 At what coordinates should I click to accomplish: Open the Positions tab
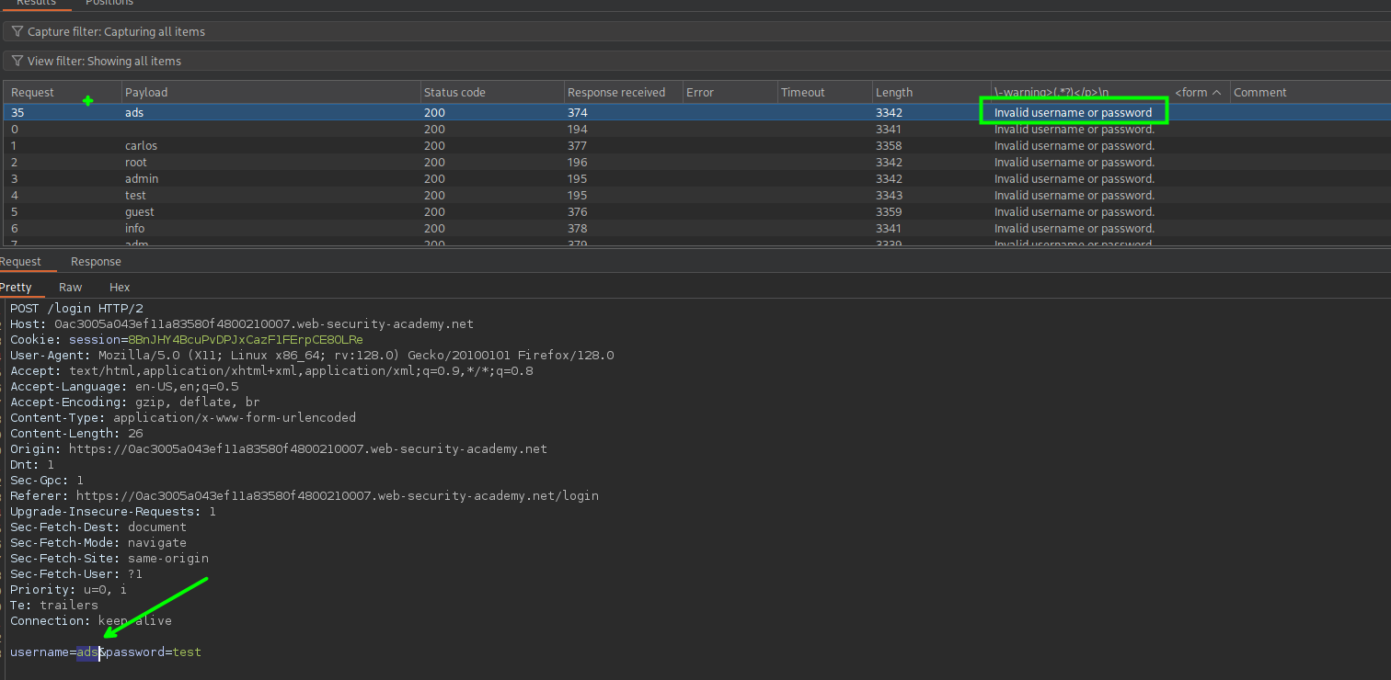[x=109, y=3]
